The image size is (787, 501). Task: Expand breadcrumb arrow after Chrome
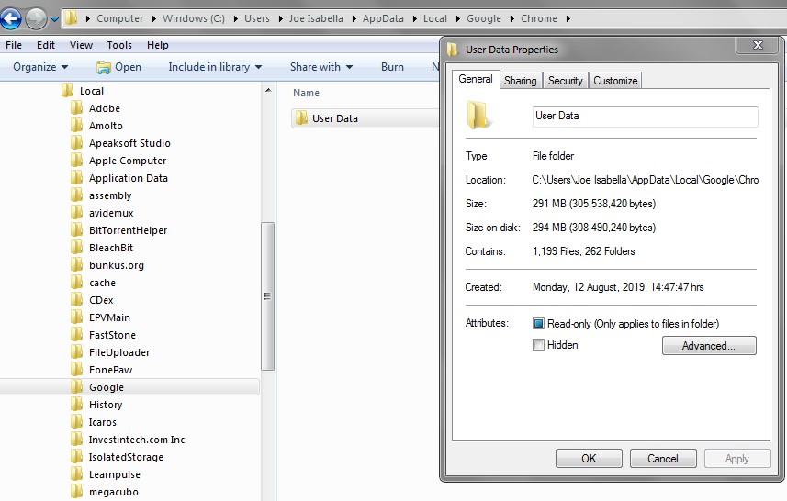(568, 19)
